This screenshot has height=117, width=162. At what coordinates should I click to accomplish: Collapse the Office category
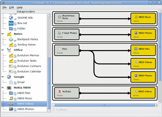(x=3, y=50)
